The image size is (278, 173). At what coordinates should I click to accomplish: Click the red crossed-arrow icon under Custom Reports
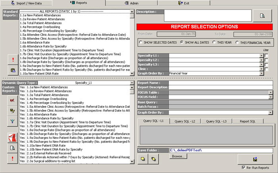pyautogui.click(x=12, y=100)
